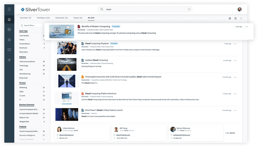Open Benefits of Modern Computing title
This screenshot has height=147, width=258.
[96, 26]
